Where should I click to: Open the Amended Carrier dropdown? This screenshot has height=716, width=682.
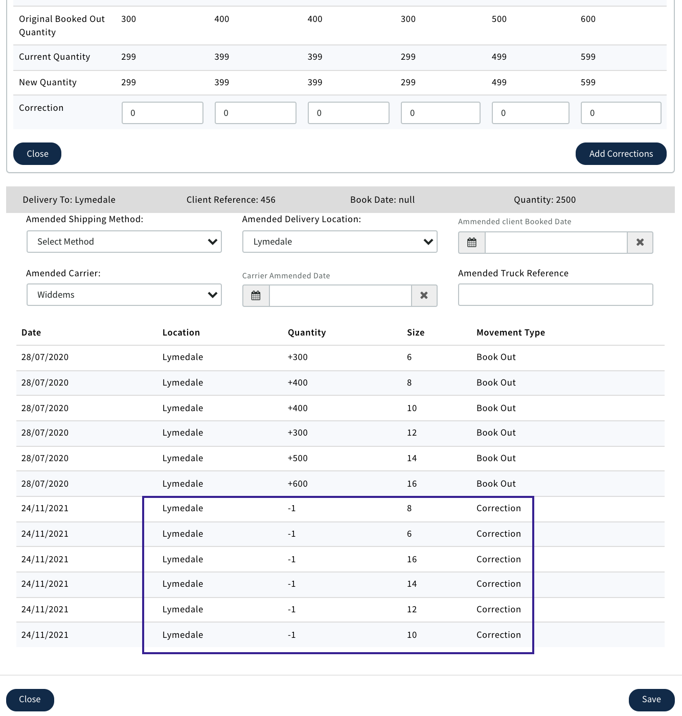pos(124,295)
